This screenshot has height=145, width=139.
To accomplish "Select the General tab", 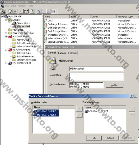I will pyautogui.click(x=52, y=53).
